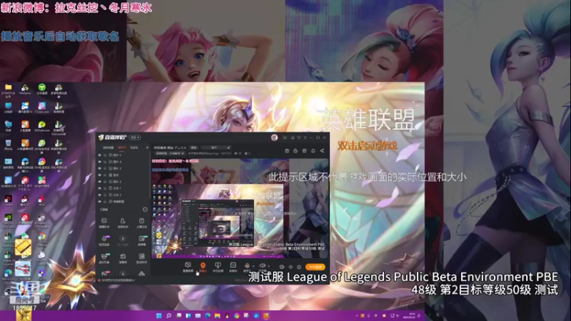Viewport: 571px width, 321px height.
Task: Select the orange highlighted scene tab
Action: [x=121, y=148]
